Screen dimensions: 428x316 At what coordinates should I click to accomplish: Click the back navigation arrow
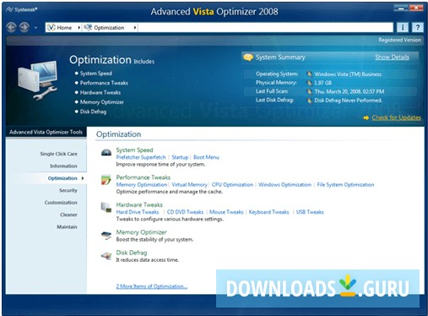[x=11, y=27]
